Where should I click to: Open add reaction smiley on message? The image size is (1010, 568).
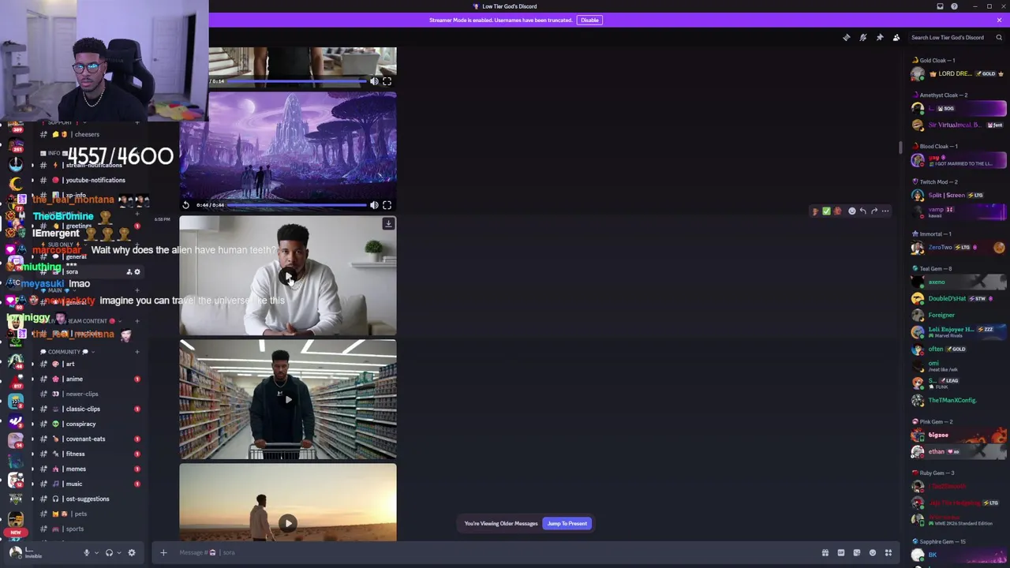852,211
